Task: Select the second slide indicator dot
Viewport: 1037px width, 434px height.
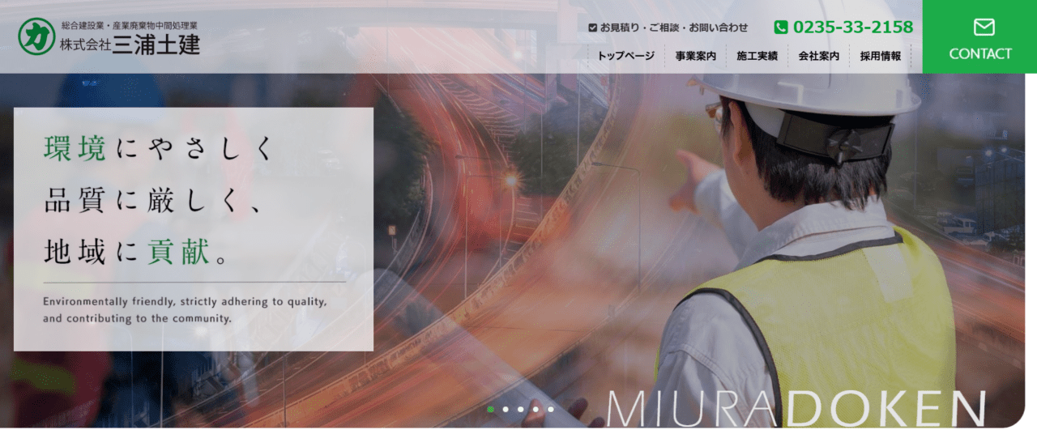Action: tap(506, 409)
